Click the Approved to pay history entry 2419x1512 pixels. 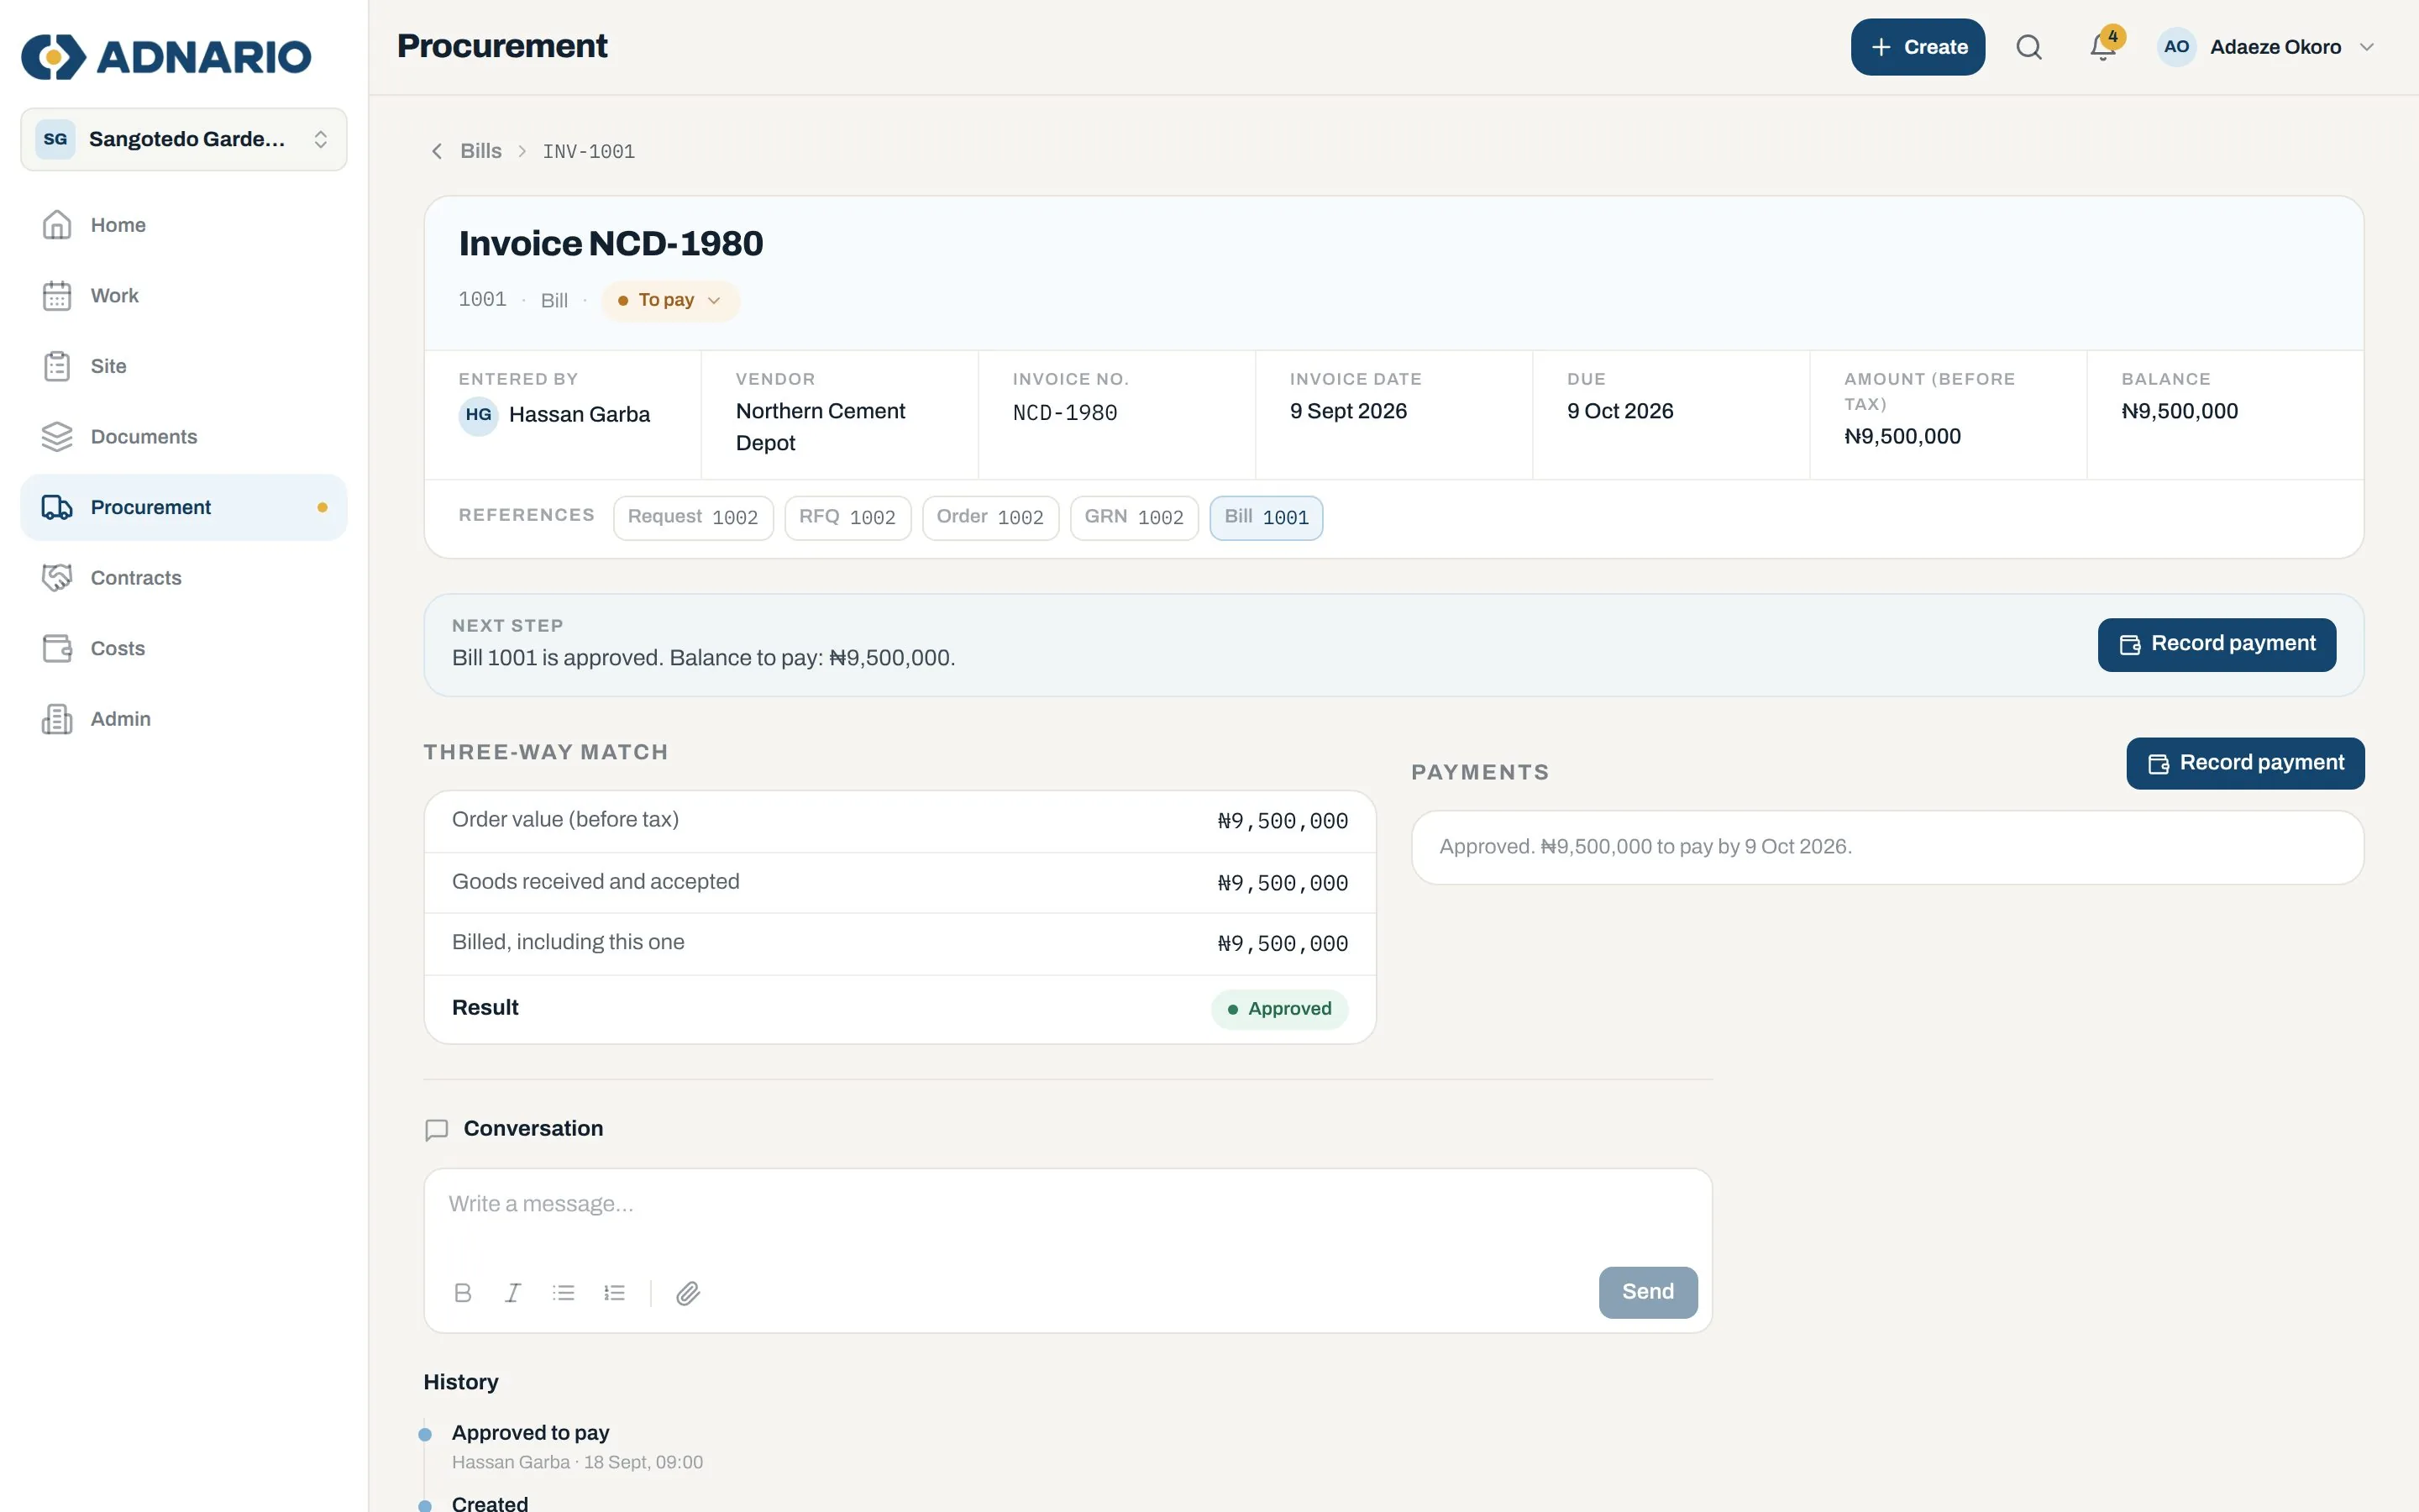[531, 1433]
